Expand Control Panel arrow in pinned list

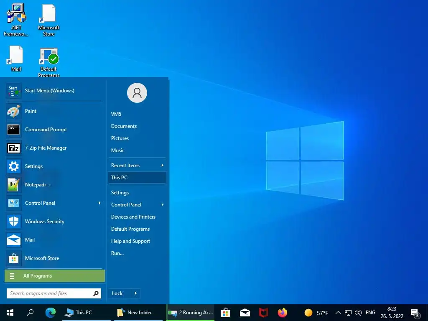tap(99, 203)
